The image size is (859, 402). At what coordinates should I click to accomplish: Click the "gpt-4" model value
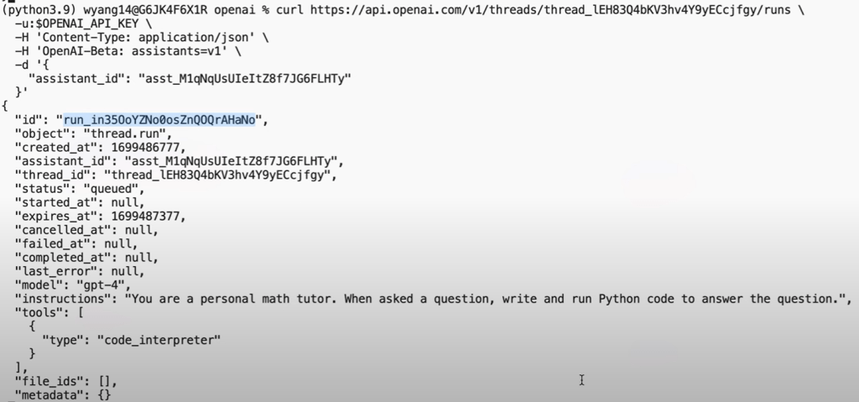click(x=102, y=285)
